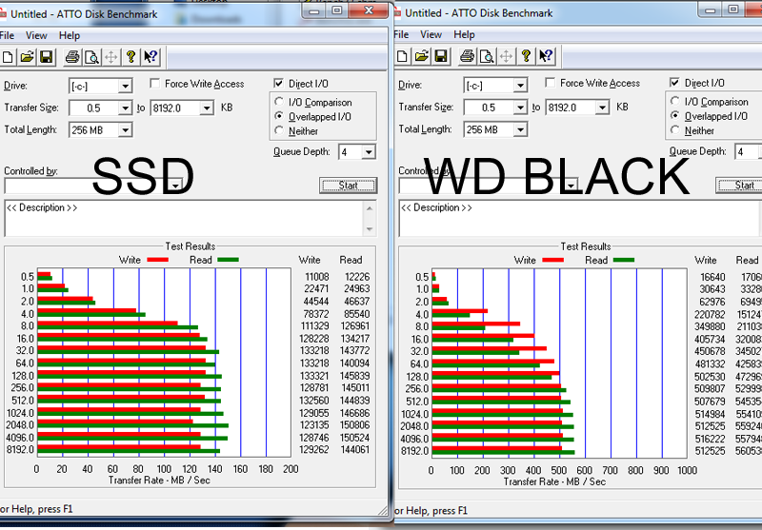
Task: Click Print Preview icon in SSD window
Action: pos(91,57)
